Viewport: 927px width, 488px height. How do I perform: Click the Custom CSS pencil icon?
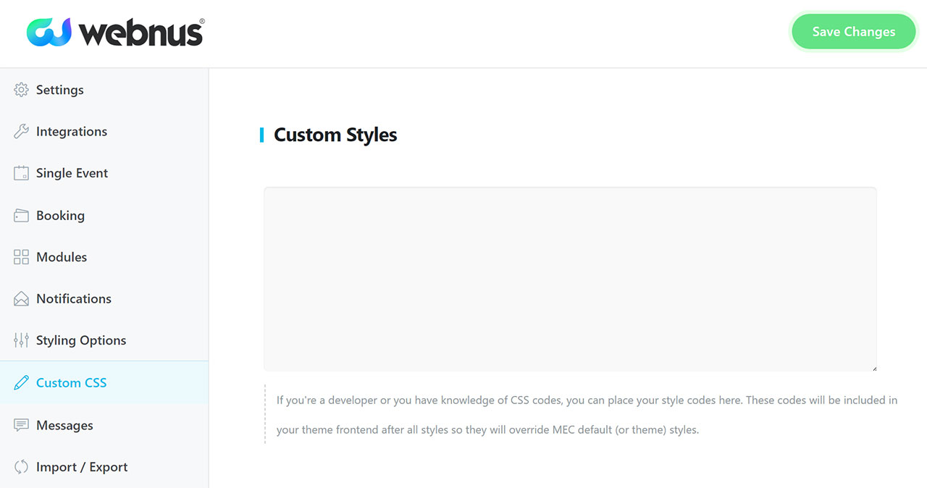(x=21, y=382)
